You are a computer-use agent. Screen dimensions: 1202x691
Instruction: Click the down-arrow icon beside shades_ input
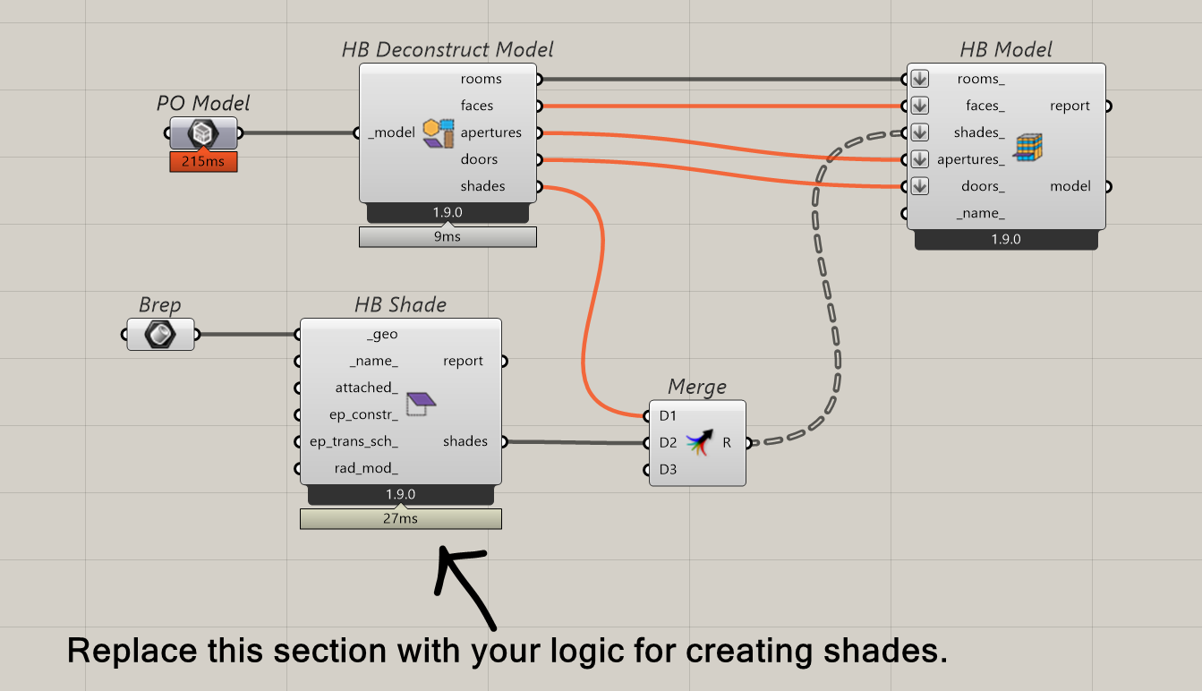pos(920,132)
